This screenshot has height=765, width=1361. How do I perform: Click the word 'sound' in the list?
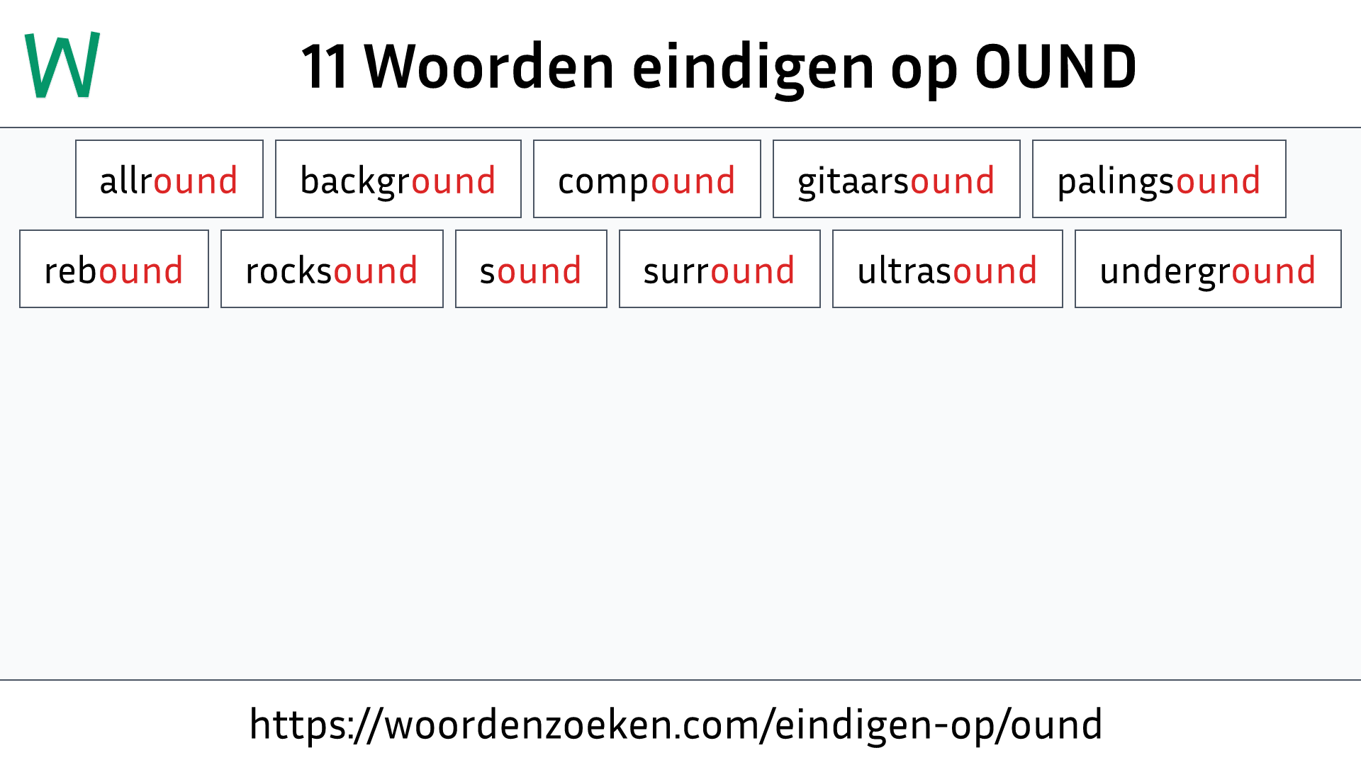pyautogui.click(x=530, y=269)
